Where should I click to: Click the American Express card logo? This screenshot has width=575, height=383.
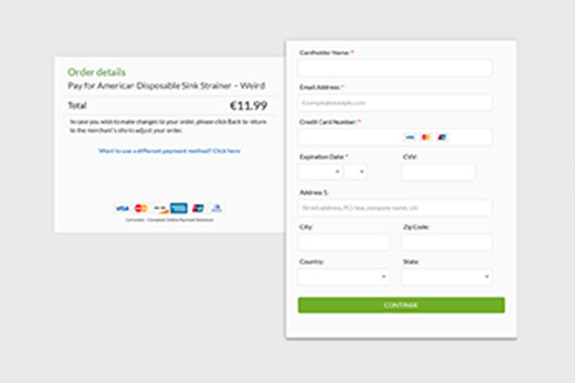tap(179, 208)
